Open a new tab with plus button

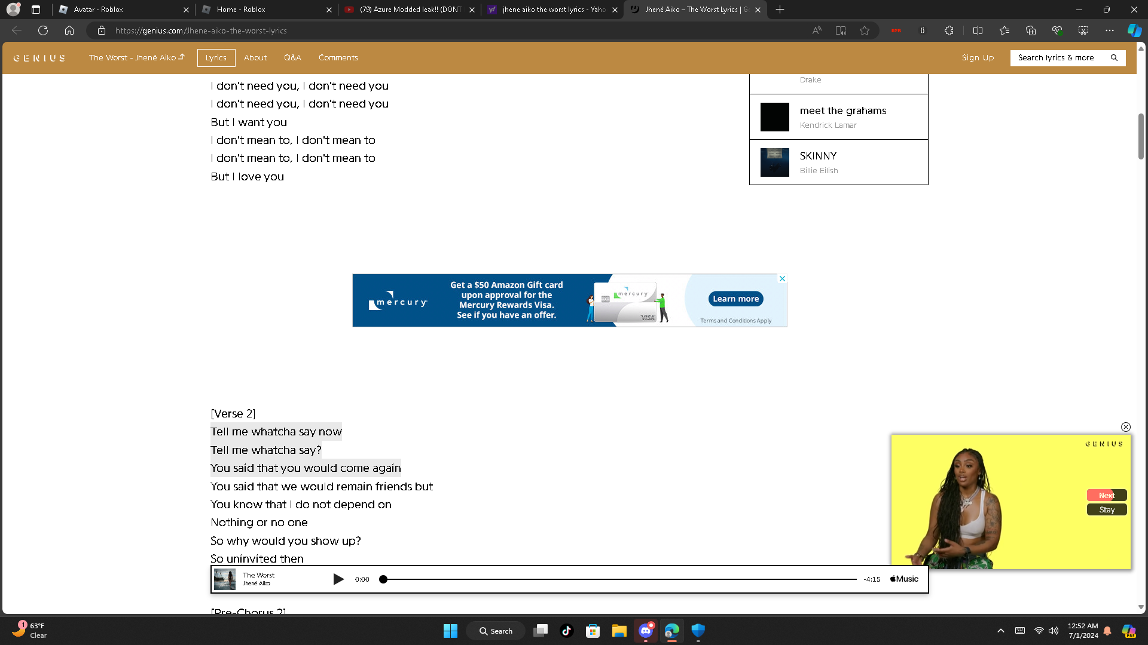780,10
